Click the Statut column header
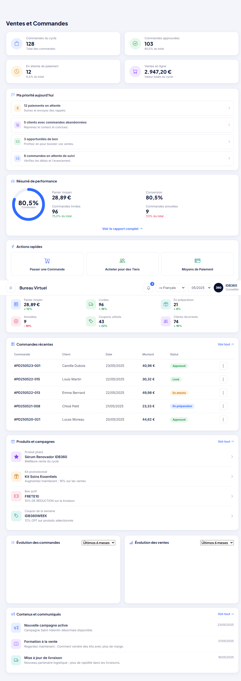The image size is (241, 681). point(174,354)
